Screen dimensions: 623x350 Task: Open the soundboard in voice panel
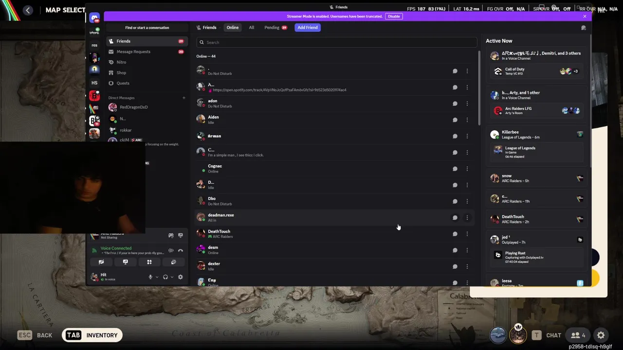(174, 262)
